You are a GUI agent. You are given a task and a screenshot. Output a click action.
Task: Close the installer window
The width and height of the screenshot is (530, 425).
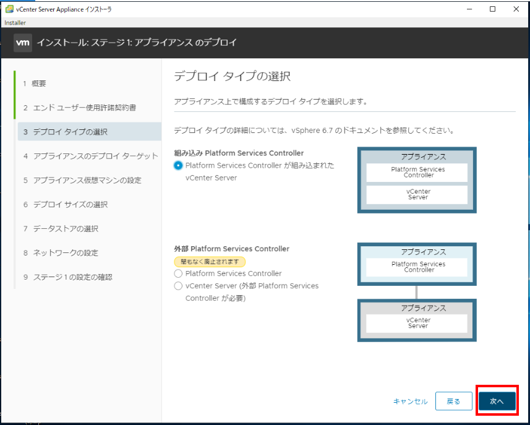click(x=516, y=9)
